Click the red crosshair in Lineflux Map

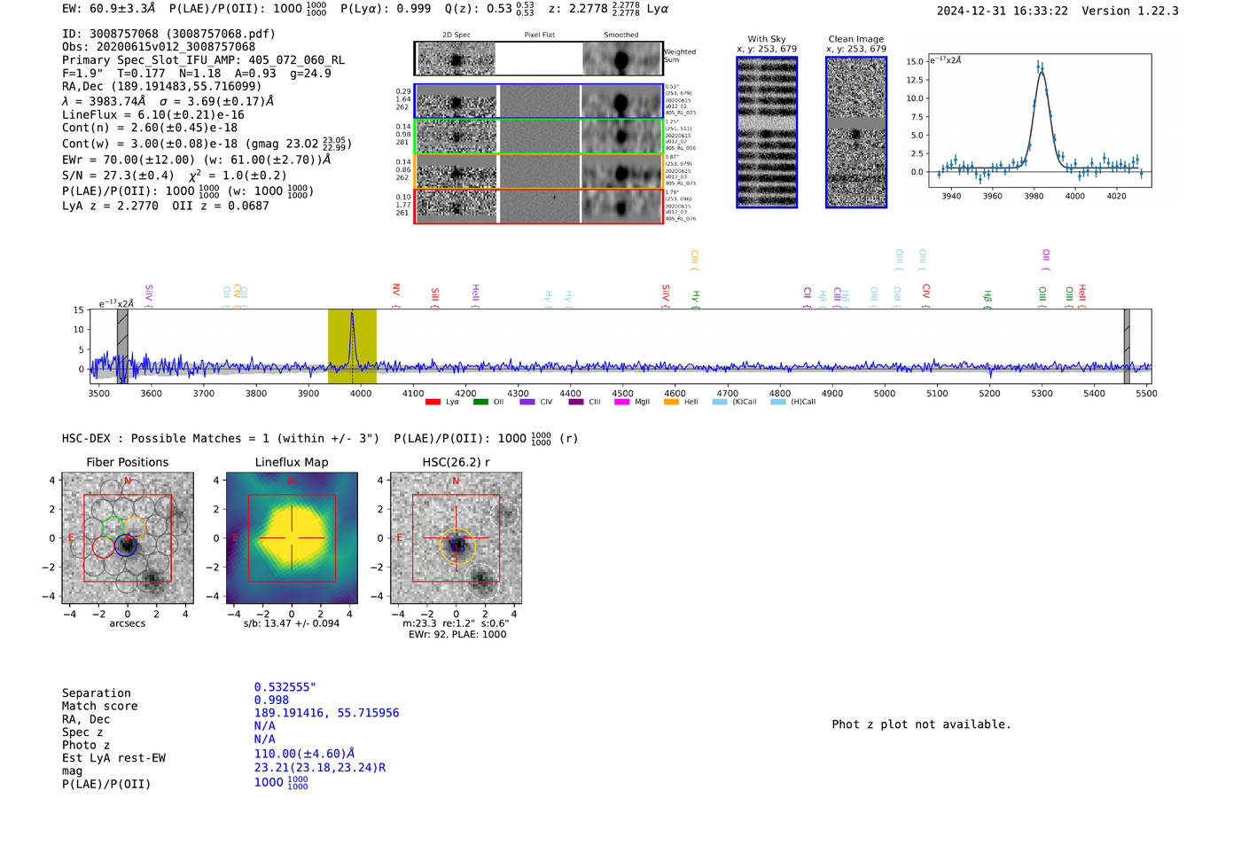292,538
